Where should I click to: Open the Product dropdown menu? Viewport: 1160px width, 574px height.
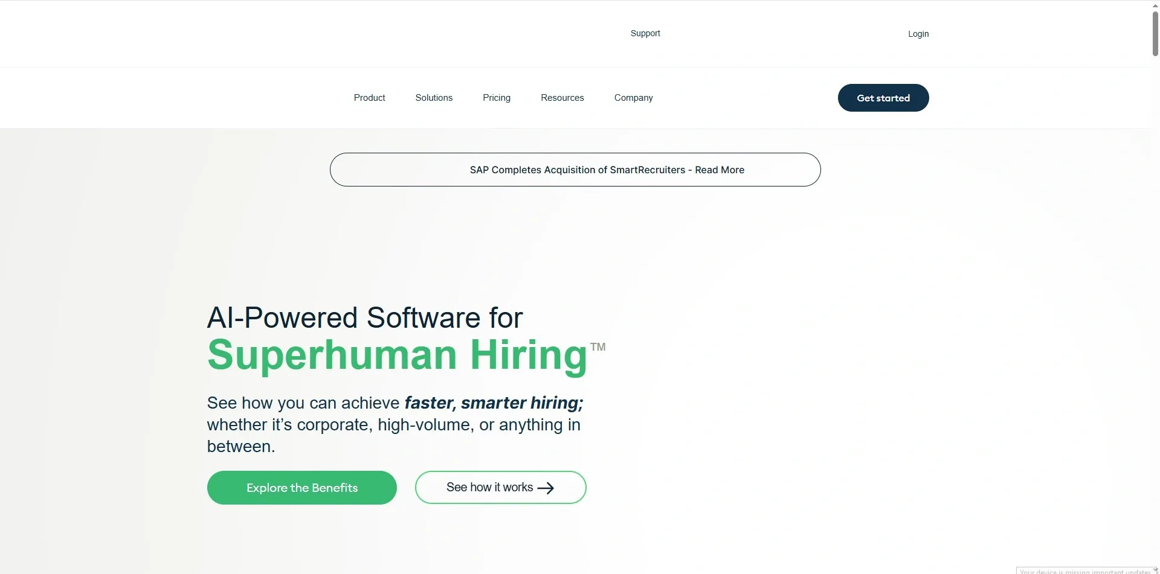click(x=369, y=97)
